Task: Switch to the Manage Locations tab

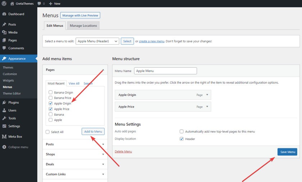Action: coord(83,25)
